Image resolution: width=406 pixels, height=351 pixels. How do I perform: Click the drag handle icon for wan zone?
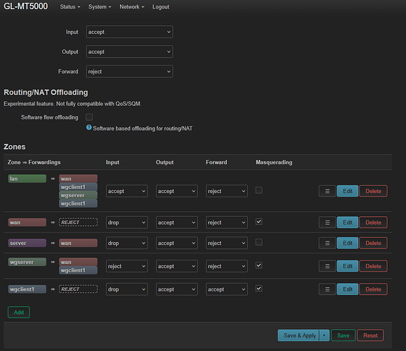click(x=327, y=223)
